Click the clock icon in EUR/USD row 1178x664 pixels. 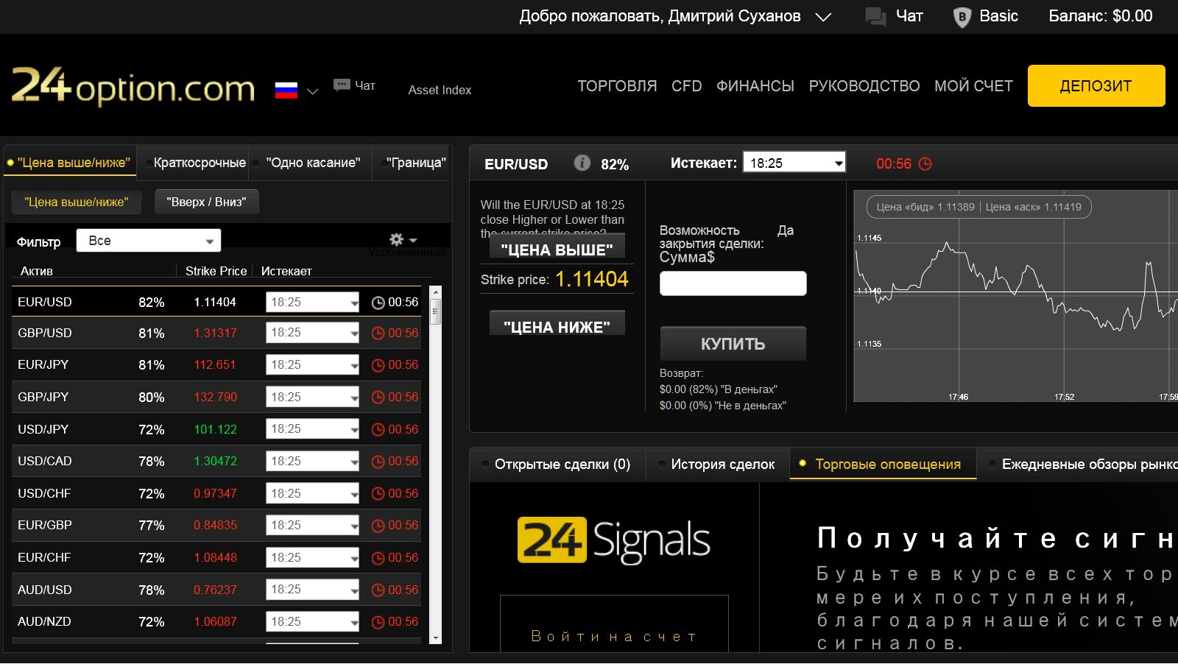click(378, 303)
